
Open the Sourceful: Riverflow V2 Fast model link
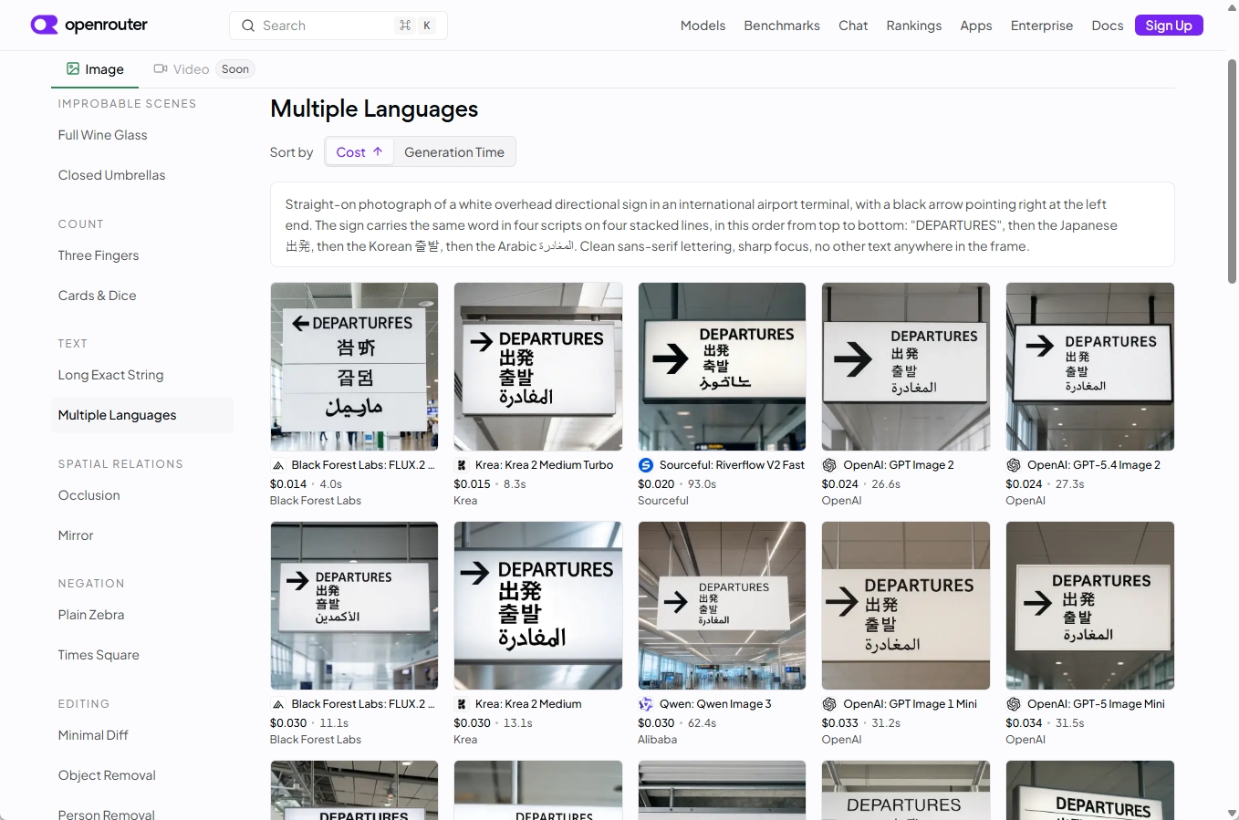tap(732, 465)
